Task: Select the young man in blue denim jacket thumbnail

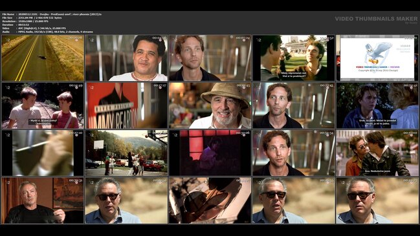Action: [x=377, y=105]
